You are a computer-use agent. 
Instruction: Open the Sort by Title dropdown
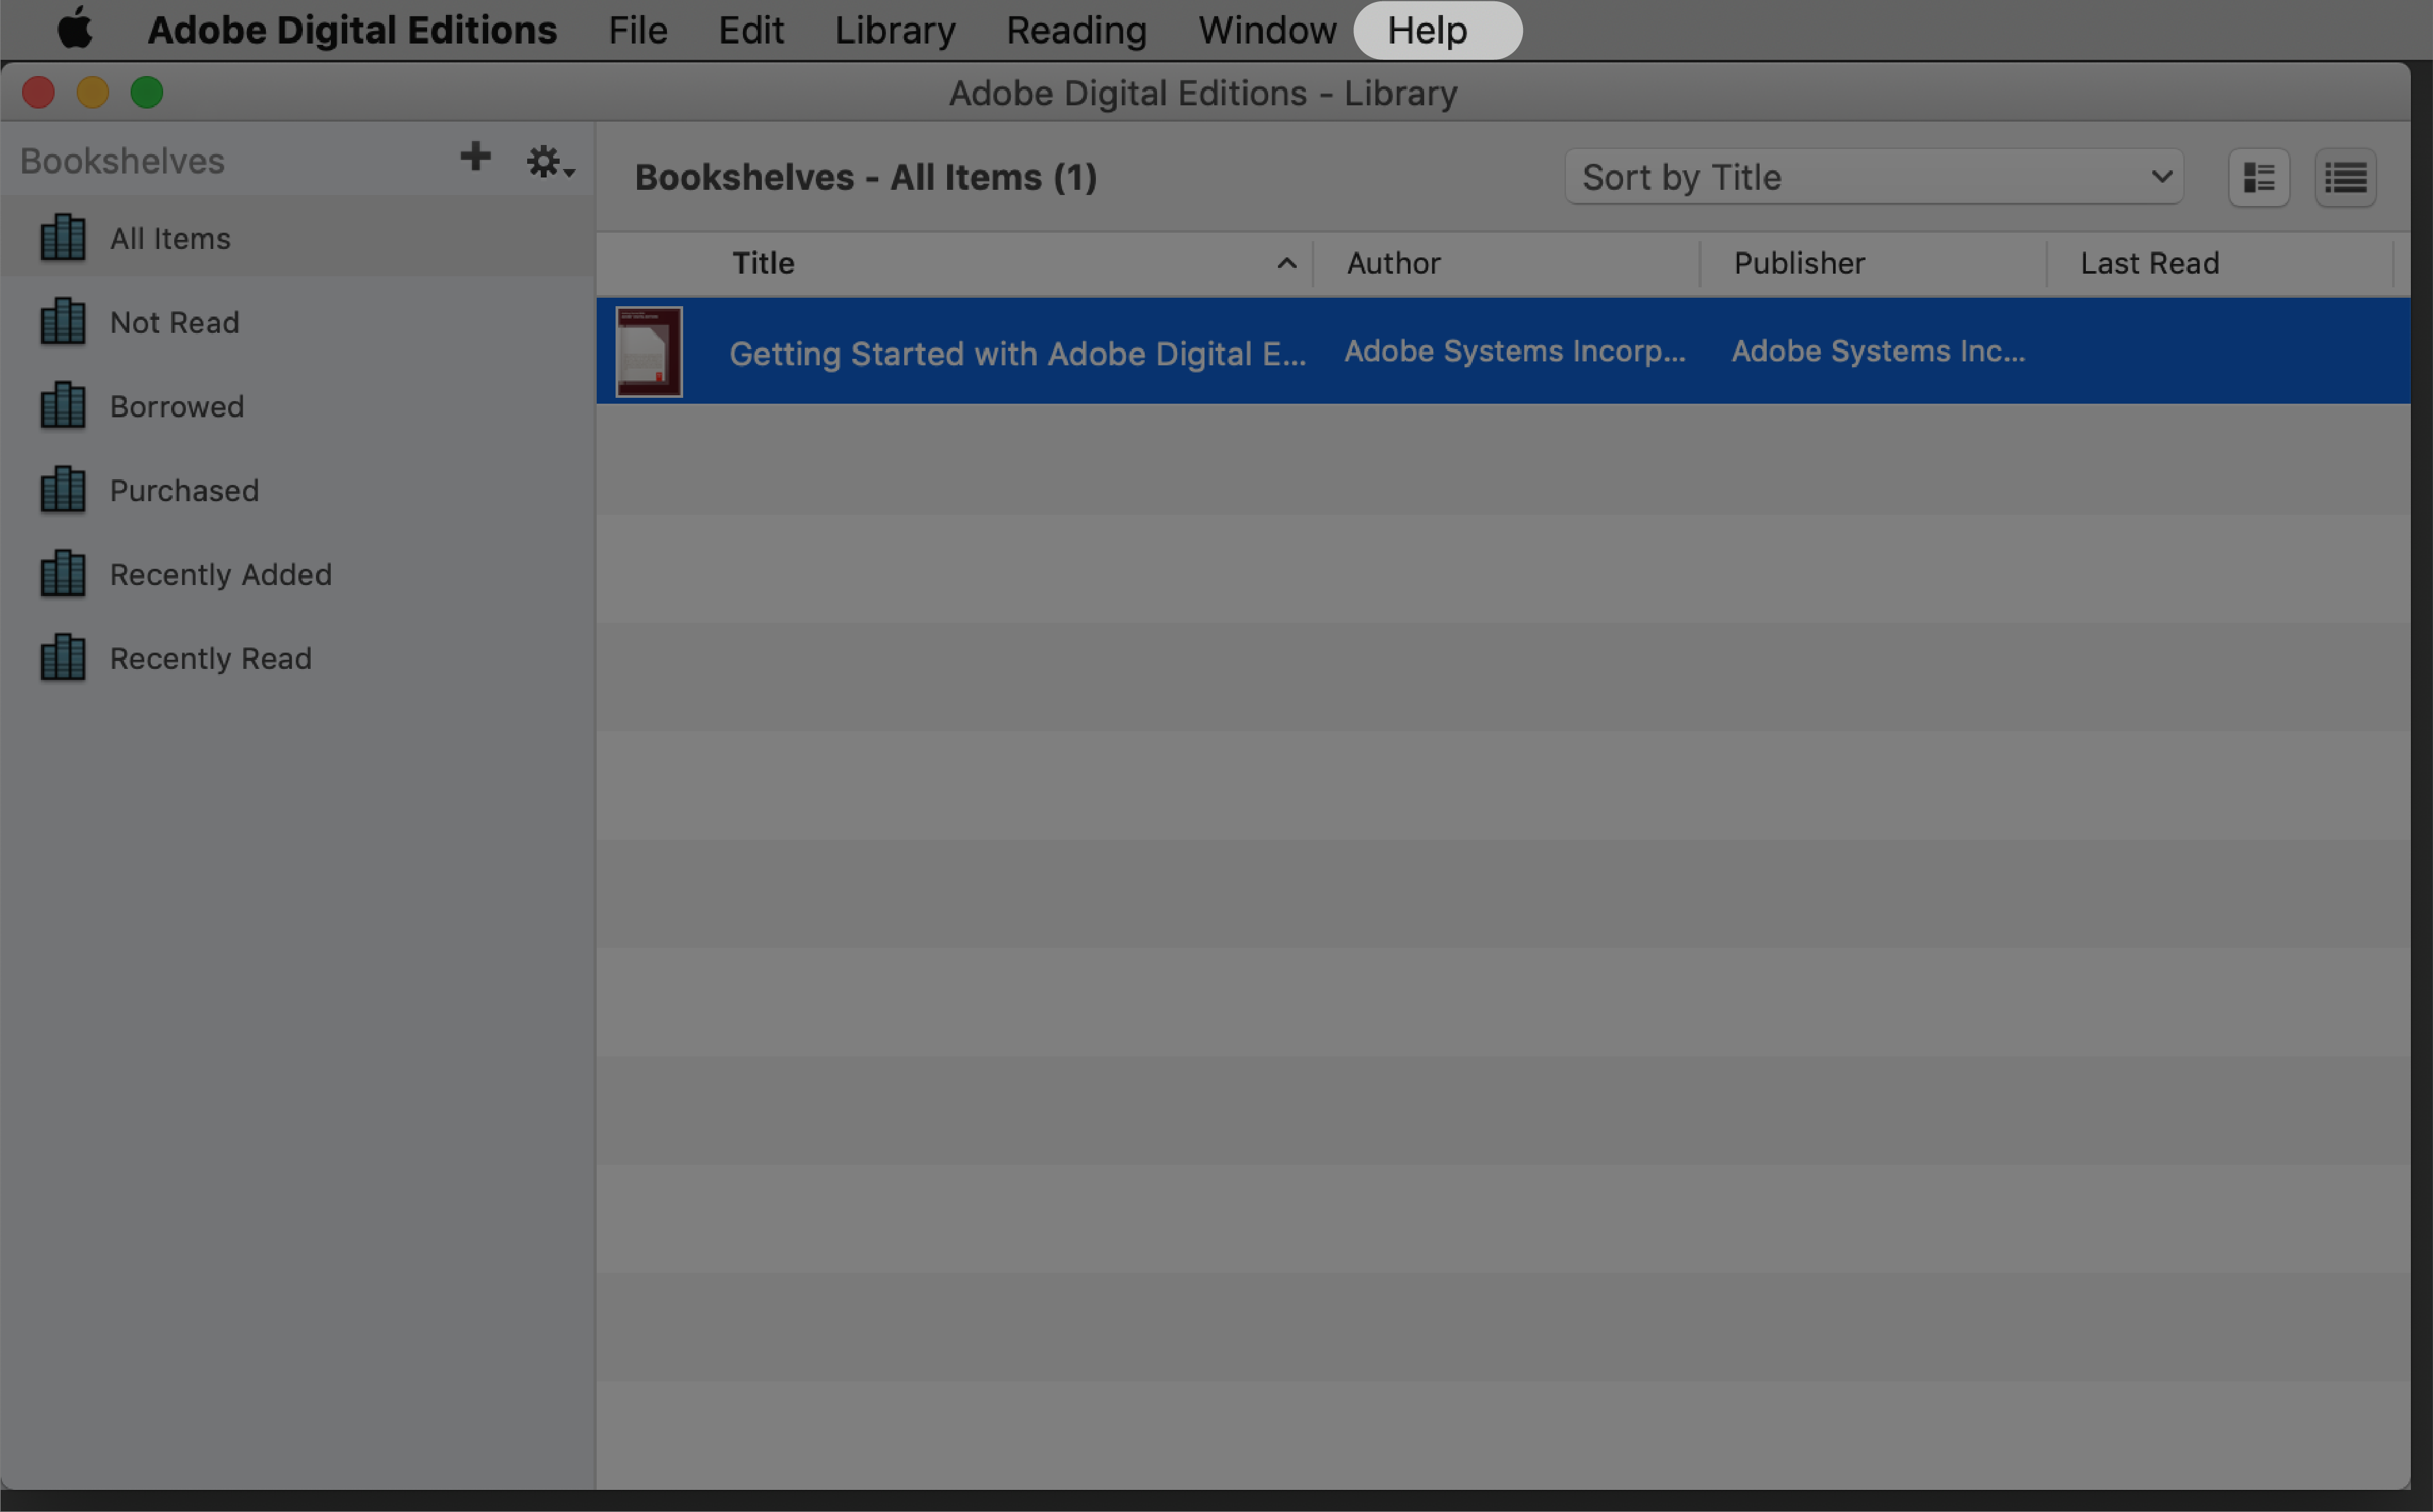point(1872,176)
